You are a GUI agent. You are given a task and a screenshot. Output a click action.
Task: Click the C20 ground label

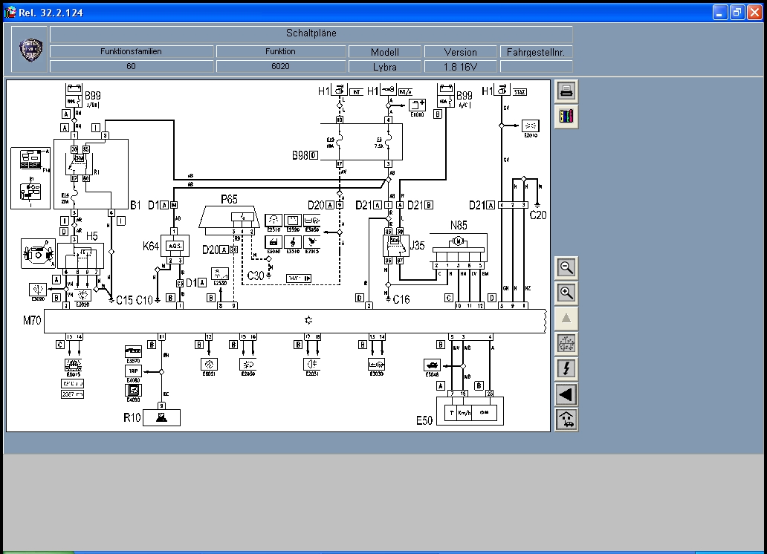pyautogui.click(x=538, y=215)
